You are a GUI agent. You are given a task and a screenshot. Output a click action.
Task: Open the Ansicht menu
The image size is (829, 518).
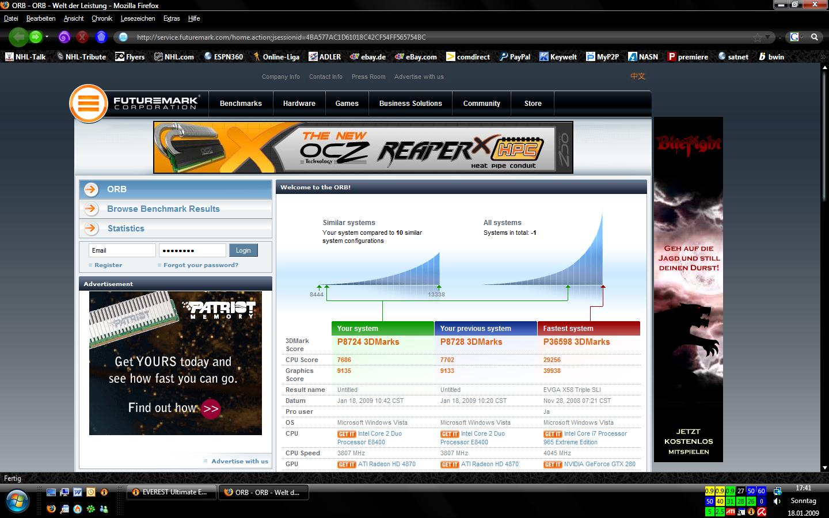74,18
